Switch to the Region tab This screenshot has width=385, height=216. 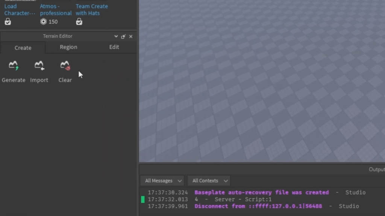pyautogui.click(x=68, y=47)
